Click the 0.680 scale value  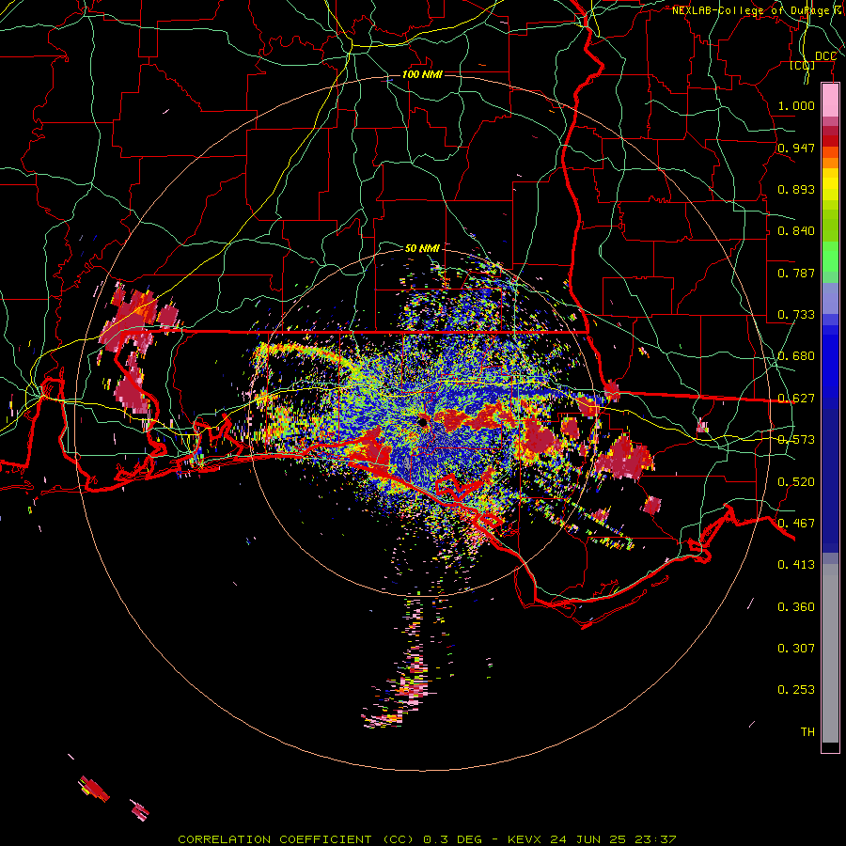[796, 356]
